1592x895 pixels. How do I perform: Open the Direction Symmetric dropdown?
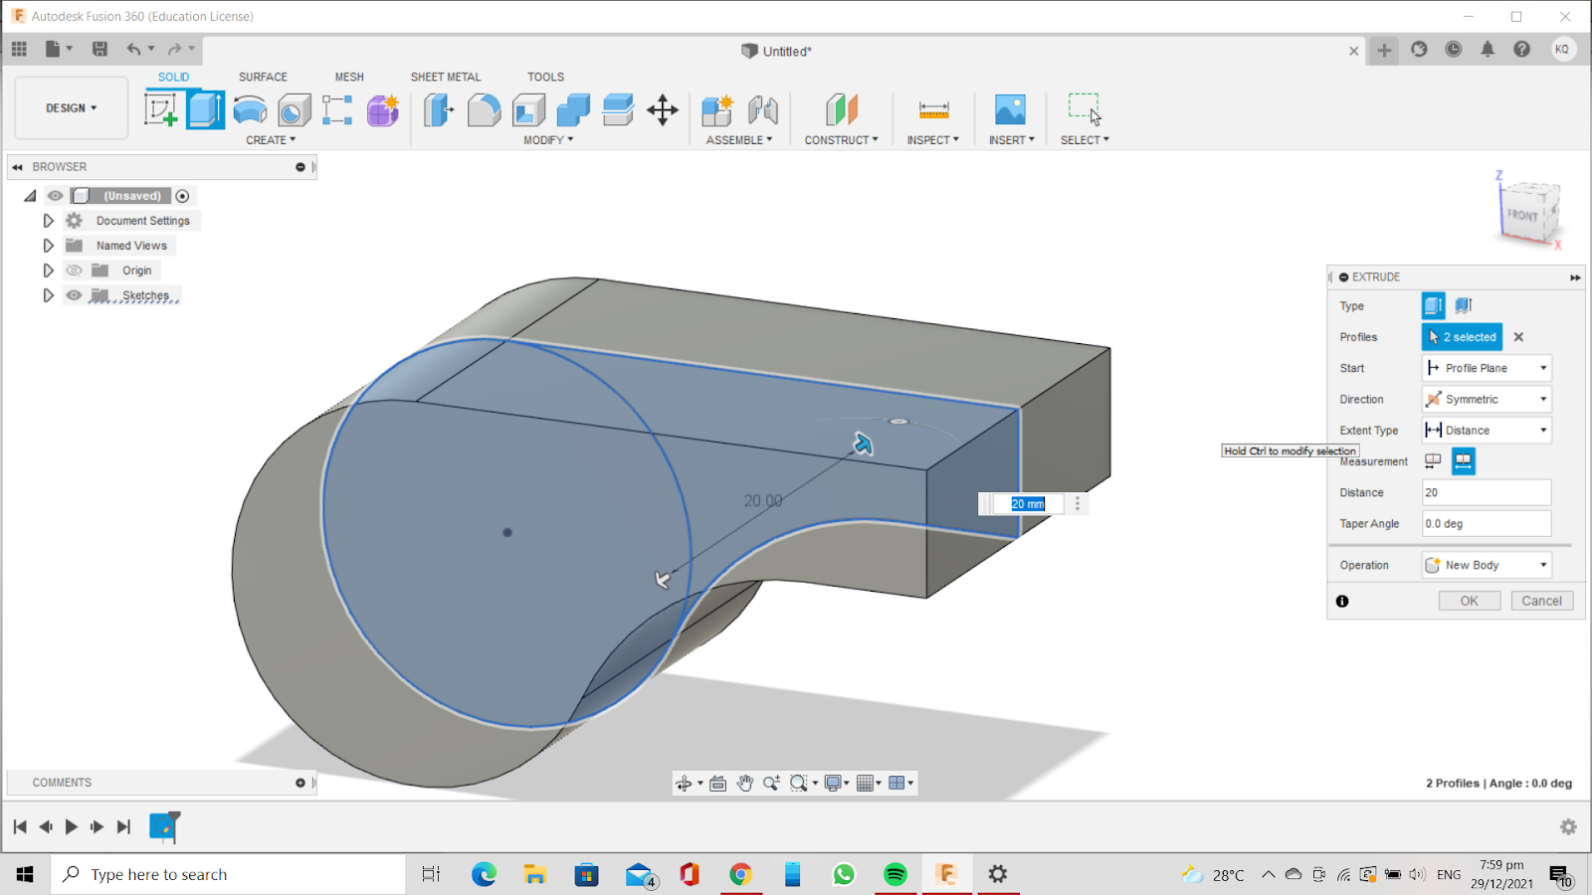tap(1487, 399)
